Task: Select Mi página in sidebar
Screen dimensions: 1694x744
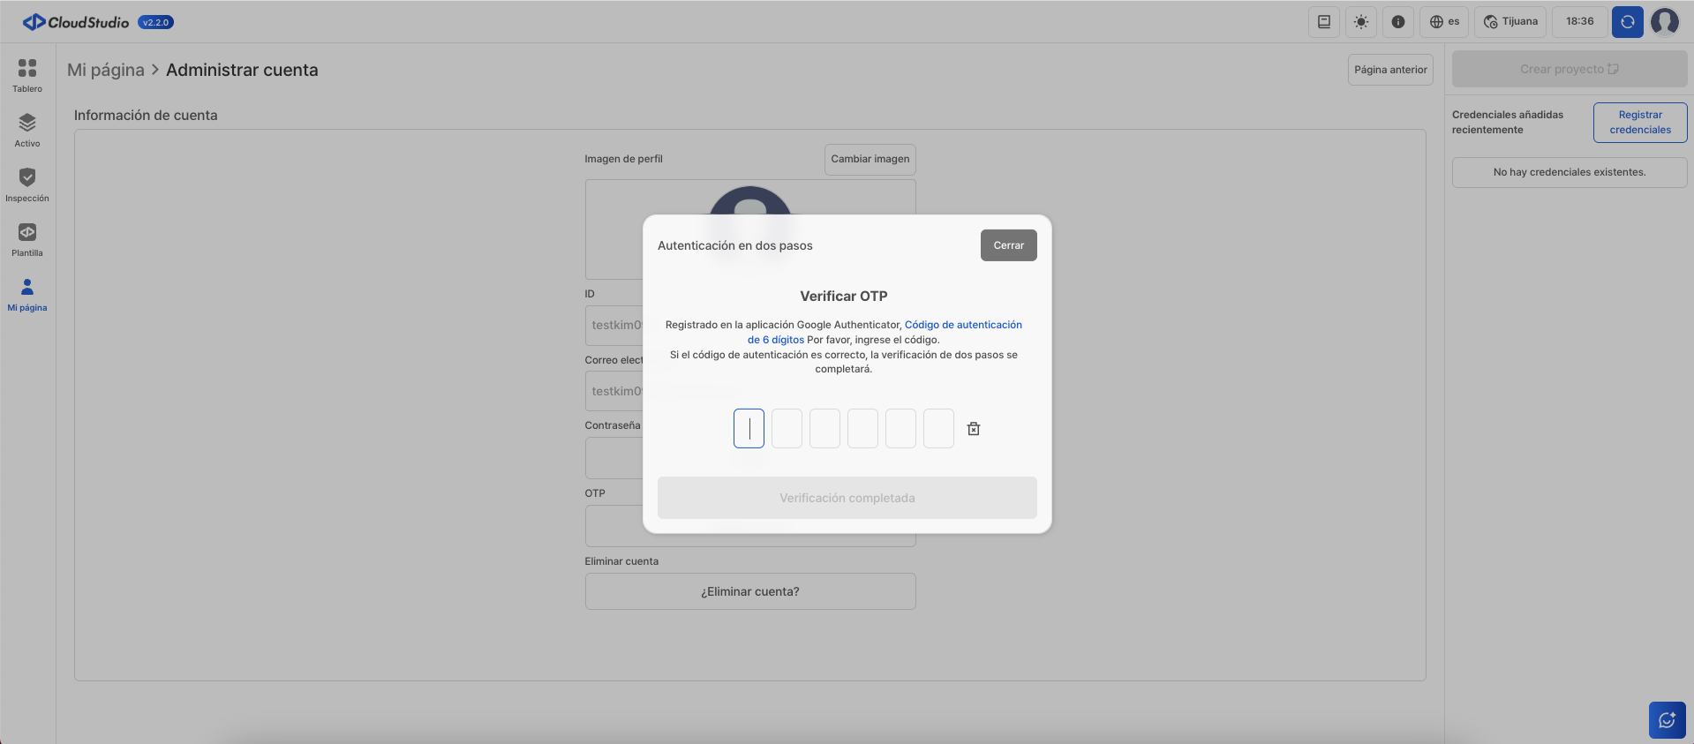Action: [x=27, y=294]
